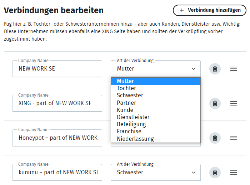Open the Schwester dropdown in kununu row
250x185 pixels.
click(156, 172)
